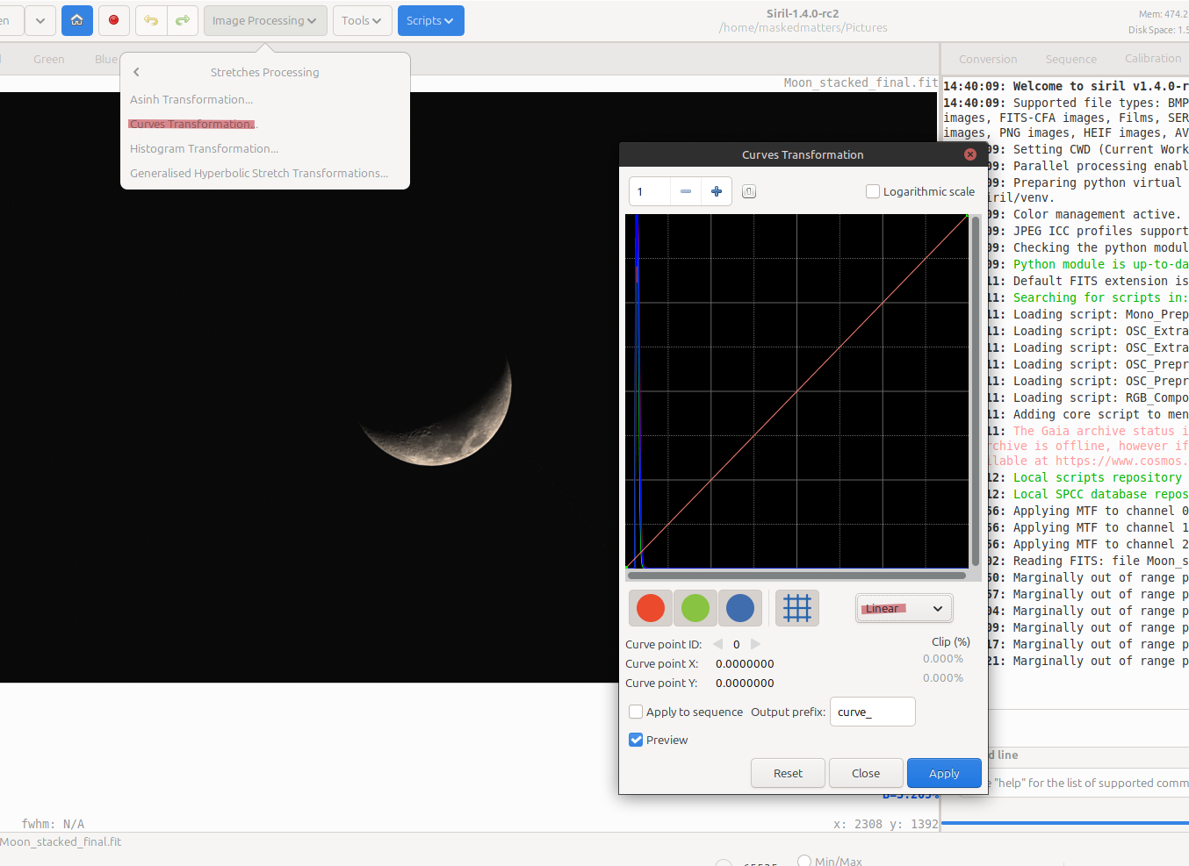Toggle the grid display icon in Curves
Image resolution: width=1189 pixels, height=866 pixels.
click(x=796, y=608)
